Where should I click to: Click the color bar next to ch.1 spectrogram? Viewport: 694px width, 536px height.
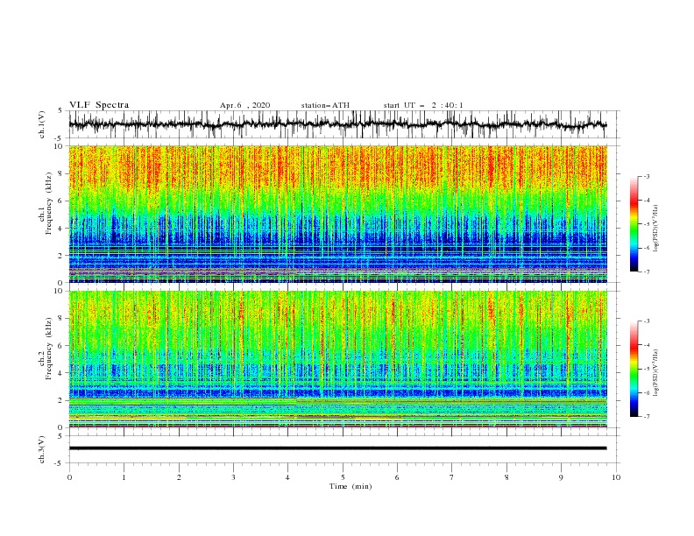[634, 224]
